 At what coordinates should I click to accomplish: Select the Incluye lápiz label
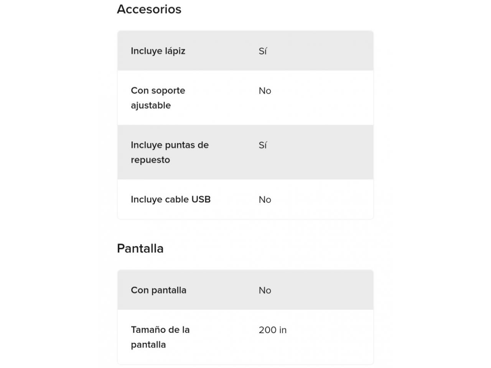pyautogui.click(x=158, y=51)
